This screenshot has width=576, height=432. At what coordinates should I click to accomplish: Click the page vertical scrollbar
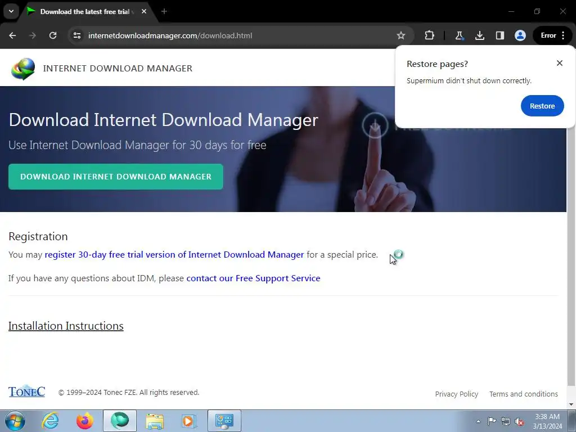coord(571,257)
